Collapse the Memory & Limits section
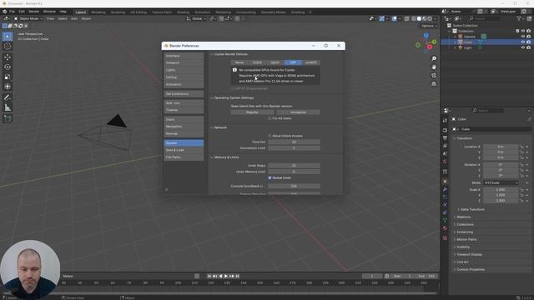 tap(212, 157)
